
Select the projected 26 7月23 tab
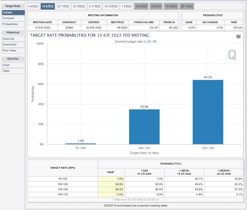point(186,6)
